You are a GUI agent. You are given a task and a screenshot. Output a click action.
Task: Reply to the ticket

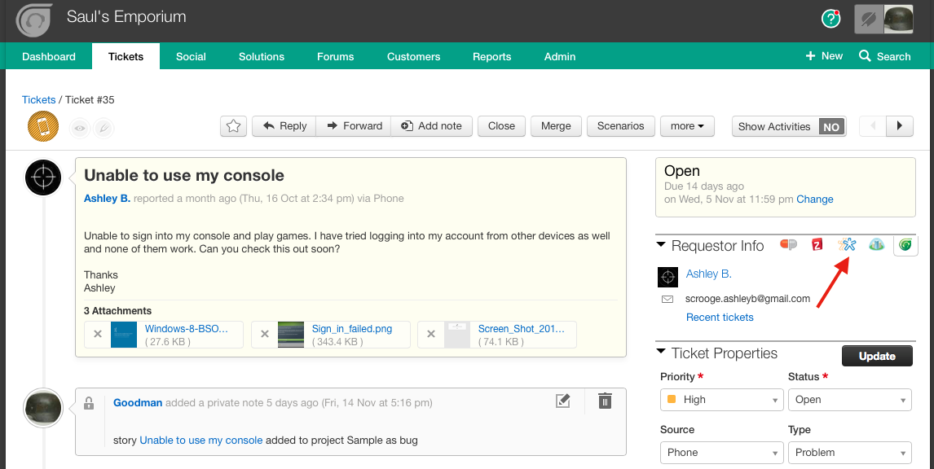[284, 126]
